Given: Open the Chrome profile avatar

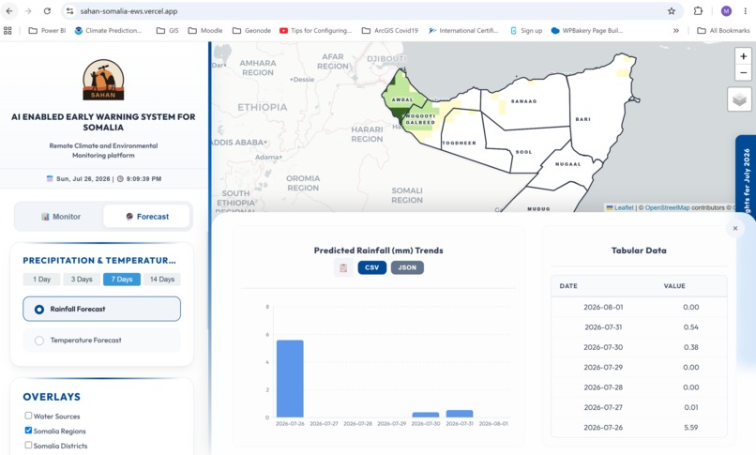Looking at the screenshot, I should tap(726, 11).
